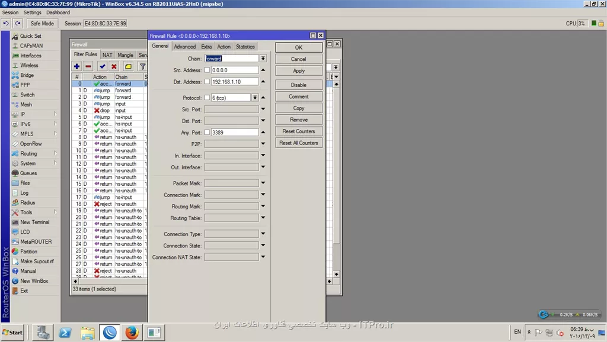Open Quick Set from the sidebar

pos(31,36)
